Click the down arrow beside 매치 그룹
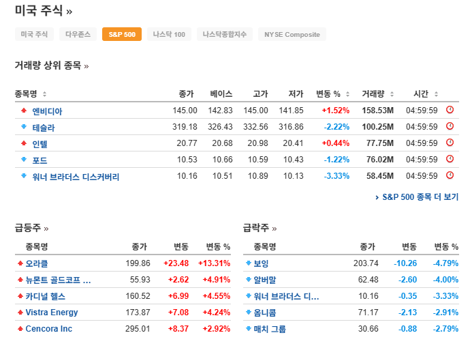Viewport: 470px width, 348px height. tap(249, 329)
